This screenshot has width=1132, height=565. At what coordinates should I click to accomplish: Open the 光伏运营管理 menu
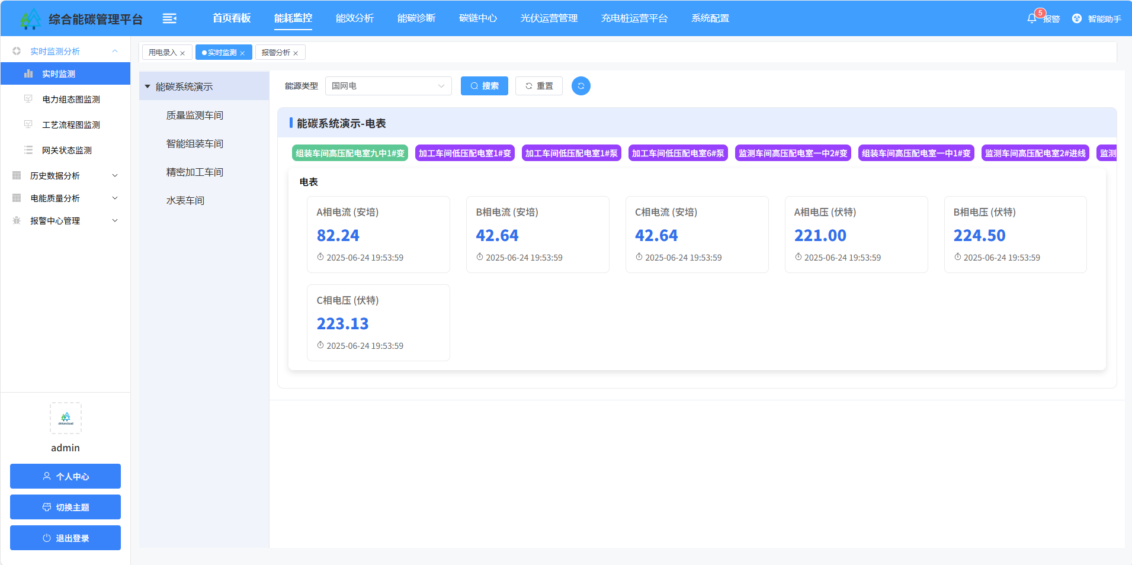tap(549, 18)
